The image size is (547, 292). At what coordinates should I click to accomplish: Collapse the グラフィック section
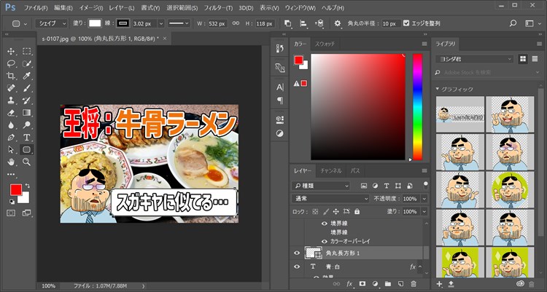(438, 90)
